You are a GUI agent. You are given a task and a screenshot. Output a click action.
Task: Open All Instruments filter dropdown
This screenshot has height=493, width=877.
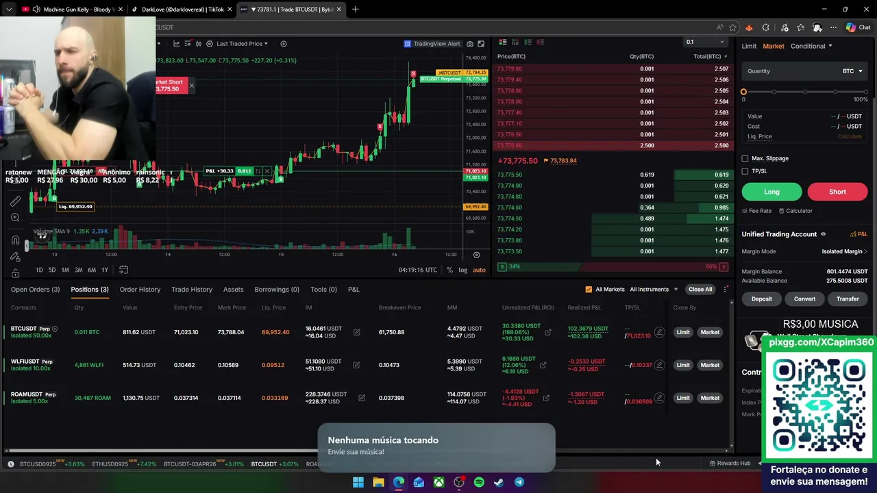(x=654, y=289)
